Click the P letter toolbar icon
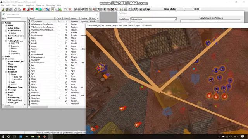 click(105, 9)
